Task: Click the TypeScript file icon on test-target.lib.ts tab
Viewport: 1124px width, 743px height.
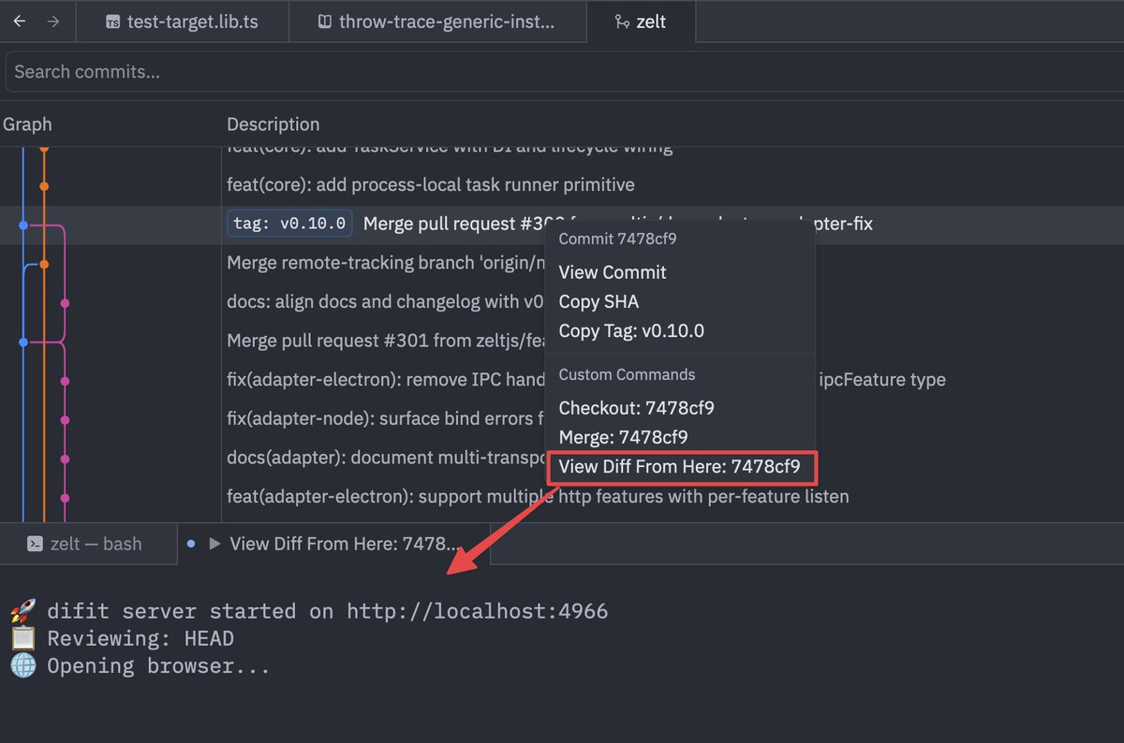Action: pyautogui.click(x=113, y=22)
